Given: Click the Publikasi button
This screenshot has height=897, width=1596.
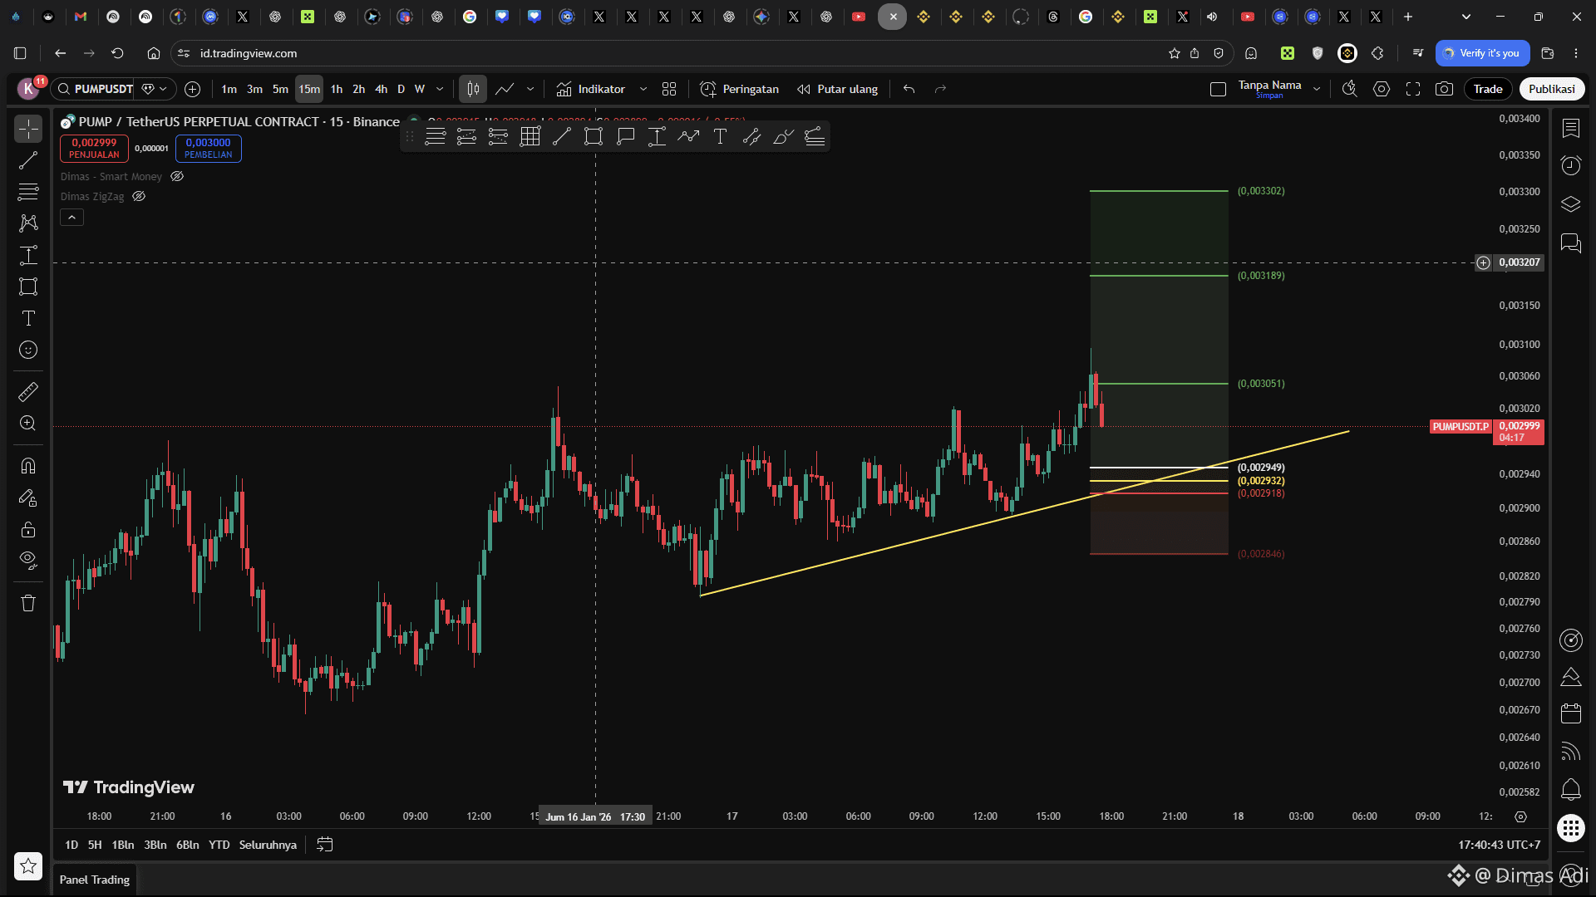Looking at the screenshot, I should [x=1551, y=89].
